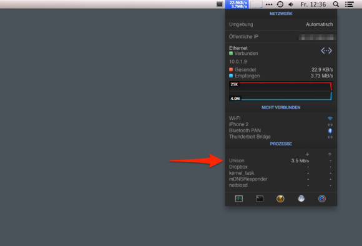
Task: Click the network traffic history graph
Action: 281,91
